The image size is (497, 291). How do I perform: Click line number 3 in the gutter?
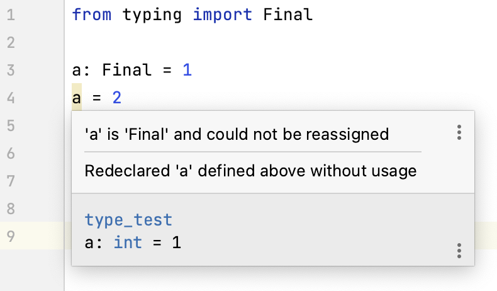pyautogui.click(x=11, y=69)
